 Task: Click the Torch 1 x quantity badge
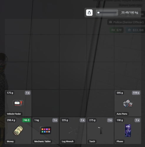tap(110, 120)
